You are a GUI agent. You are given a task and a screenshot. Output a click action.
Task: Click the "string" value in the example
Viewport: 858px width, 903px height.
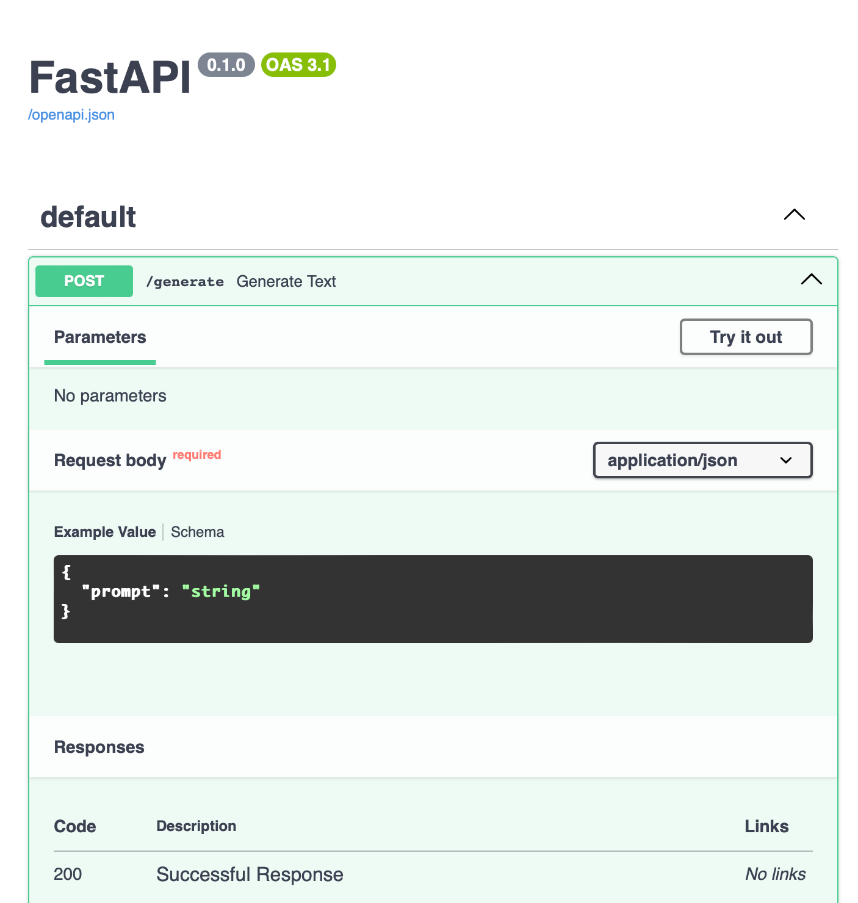221,591
